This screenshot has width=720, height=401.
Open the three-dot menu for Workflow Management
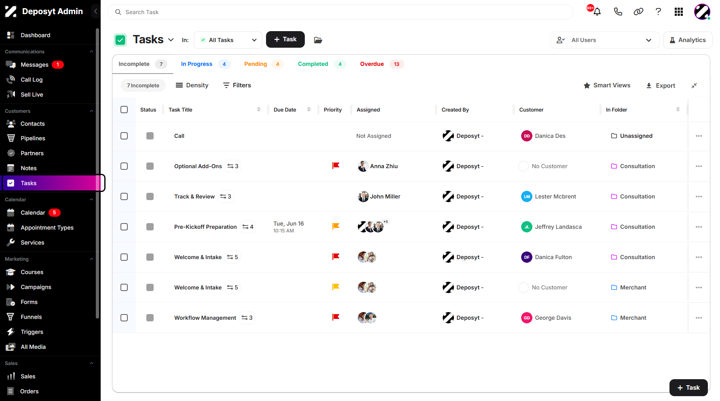click(699, 318)
